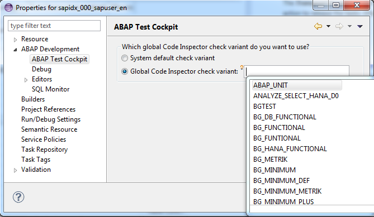Select System default check variant radio
The height and width of the screenshot is (217, 374).
coord(125,58)
